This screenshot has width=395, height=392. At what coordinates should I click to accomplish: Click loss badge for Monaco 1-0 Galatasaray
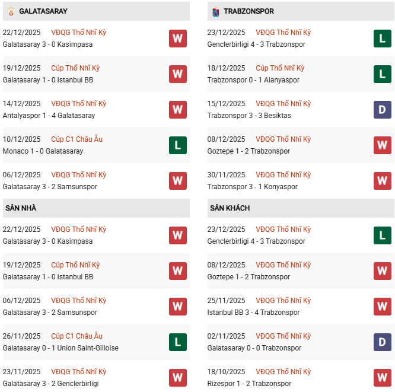coord(178,145)
